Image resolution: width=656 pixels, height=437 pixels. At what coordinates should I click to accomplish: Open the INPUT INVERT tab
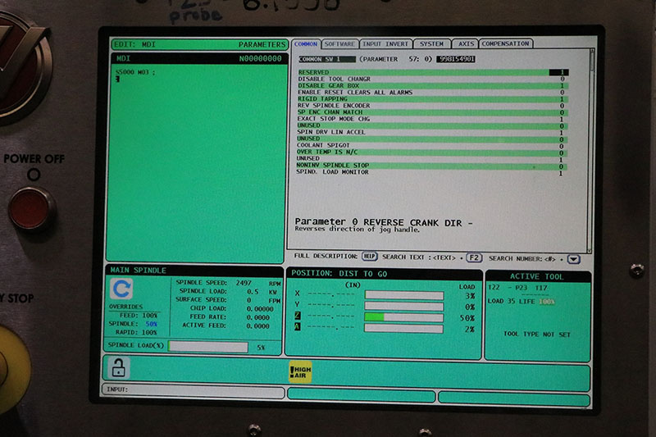(x=385, y=44)
